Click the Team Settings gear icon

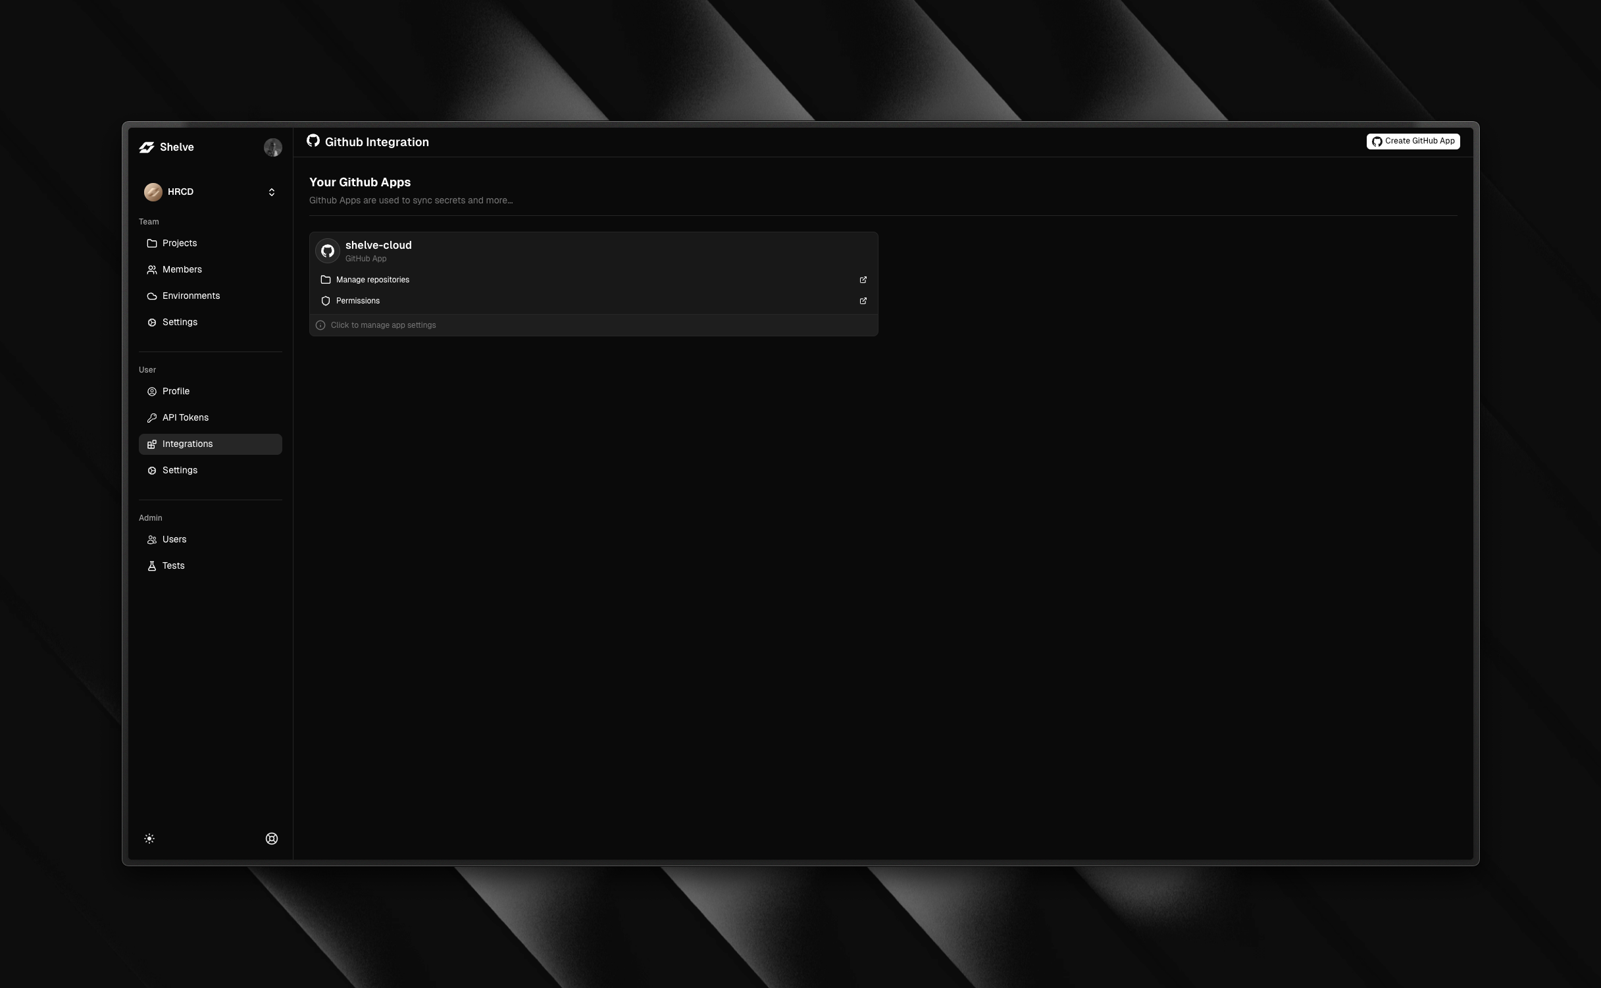point(151,321)
